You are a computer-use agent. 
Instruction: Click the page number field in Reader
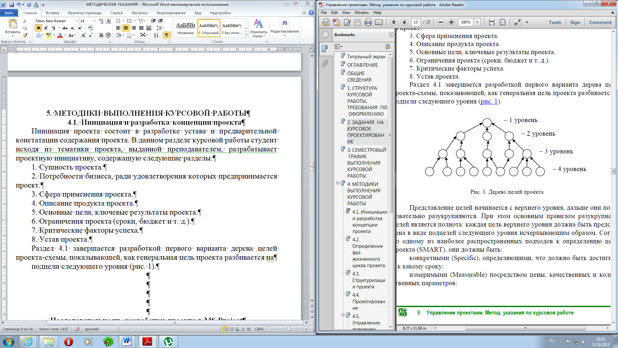416,22
